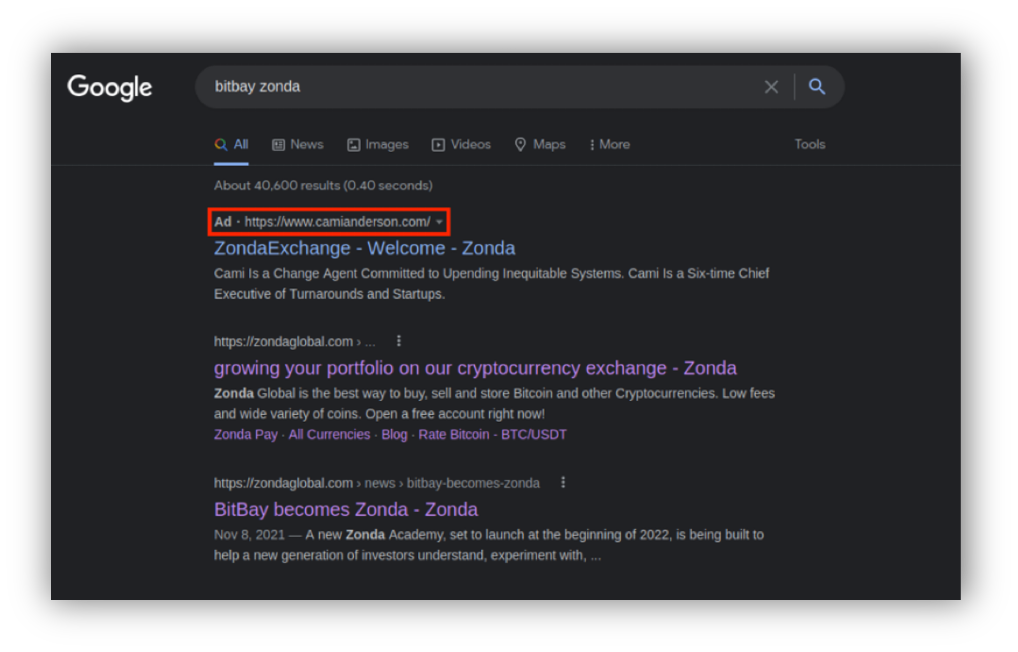Switch to the Images tab

coord(378,145)
